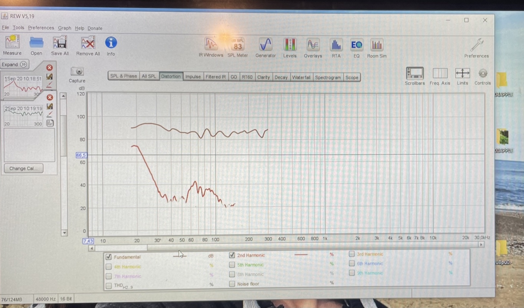Open the SPL Meter tool
The height and width of the screenshot is (308, 524).
(x=237, y=45)
